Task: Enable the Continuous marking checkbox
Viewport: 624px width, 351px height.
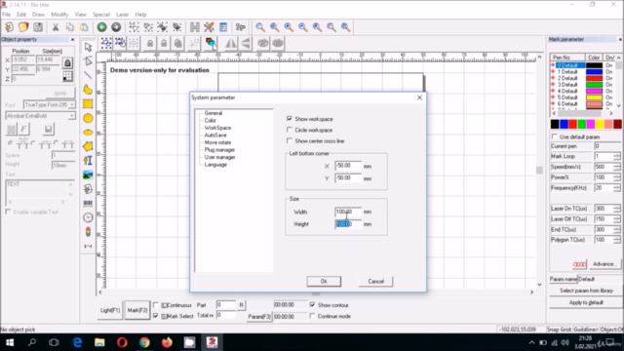Action: pos(156,305)
